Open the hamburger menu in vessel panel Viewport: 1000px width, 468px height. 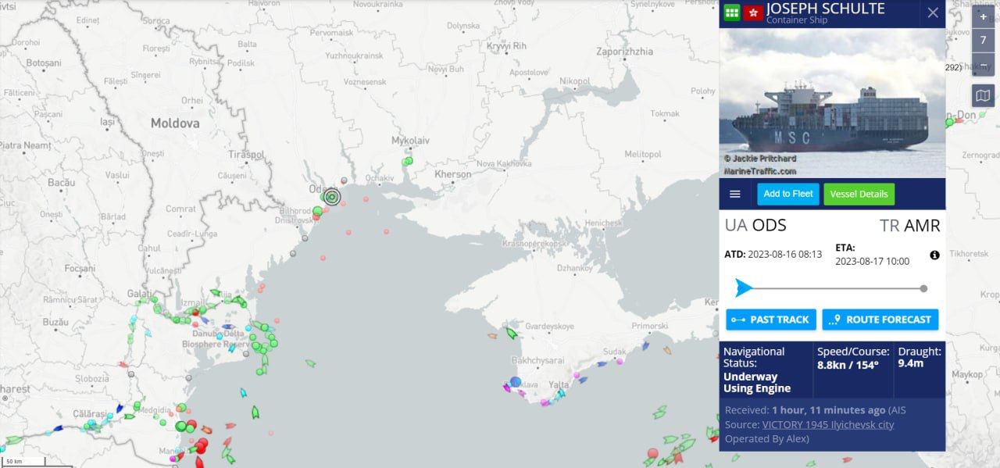coord(735,195)
